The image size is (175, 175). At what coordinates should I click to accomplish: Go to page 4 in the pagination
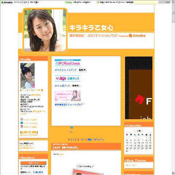[x=81, y=140]
